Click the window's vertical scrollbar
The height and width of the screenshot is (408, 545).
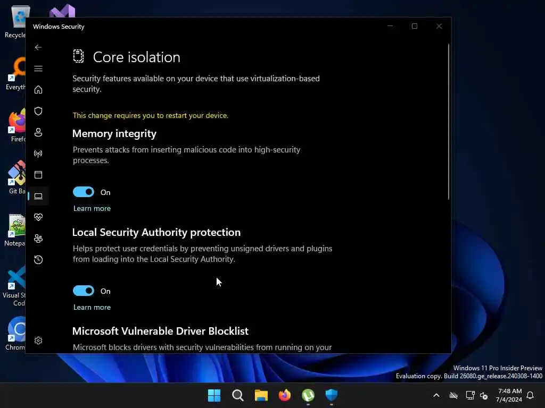click(448, 122)
